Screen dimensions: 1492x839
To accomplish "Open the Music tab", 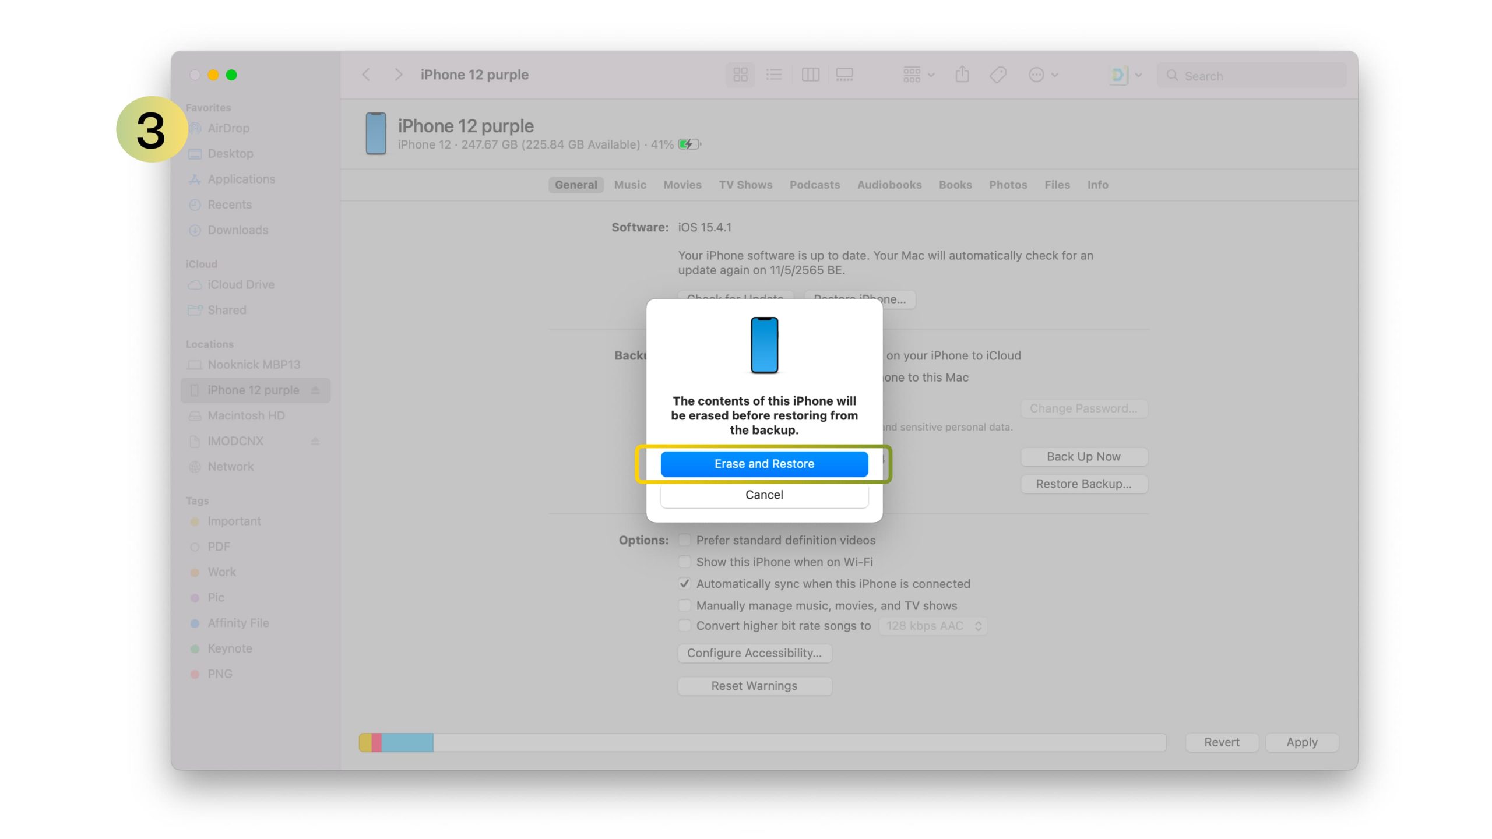I will pyautogui.click(x=629, y=185).
